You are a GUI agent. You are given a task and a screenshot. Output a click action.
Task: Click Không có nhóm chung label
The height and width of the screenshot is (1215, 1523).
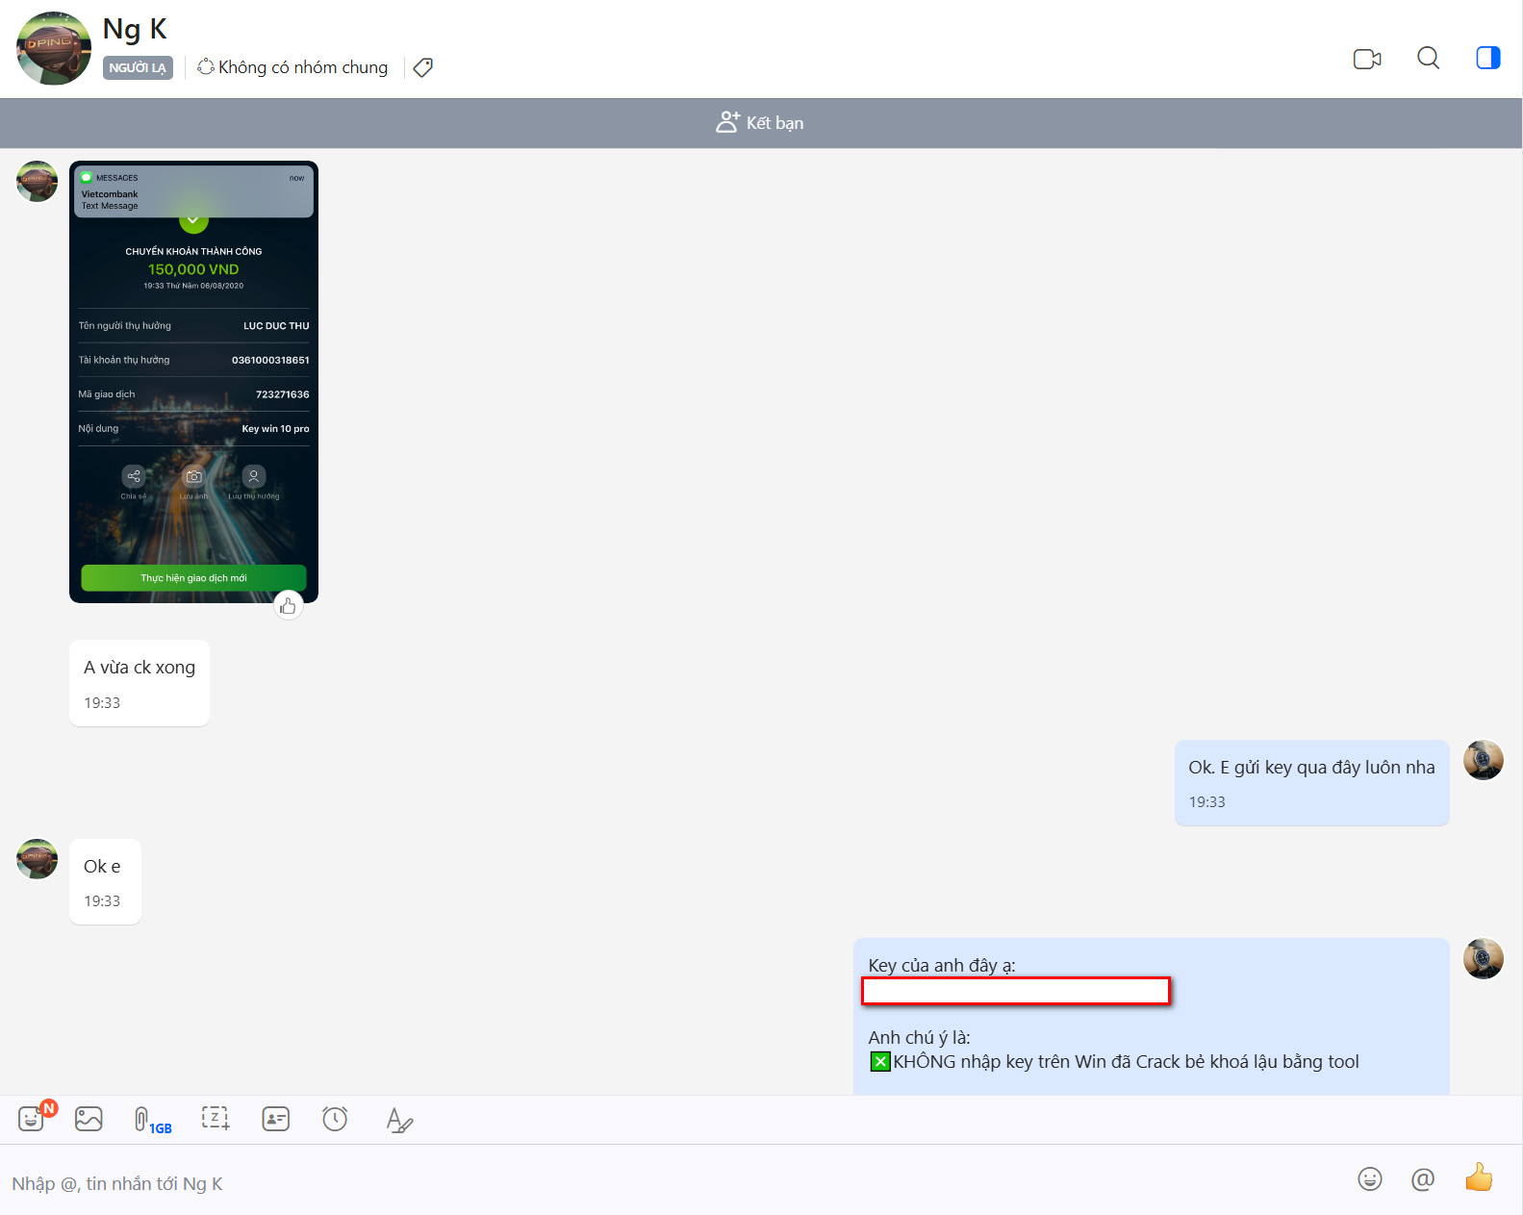pyautogui.click(x=292, y=67)
